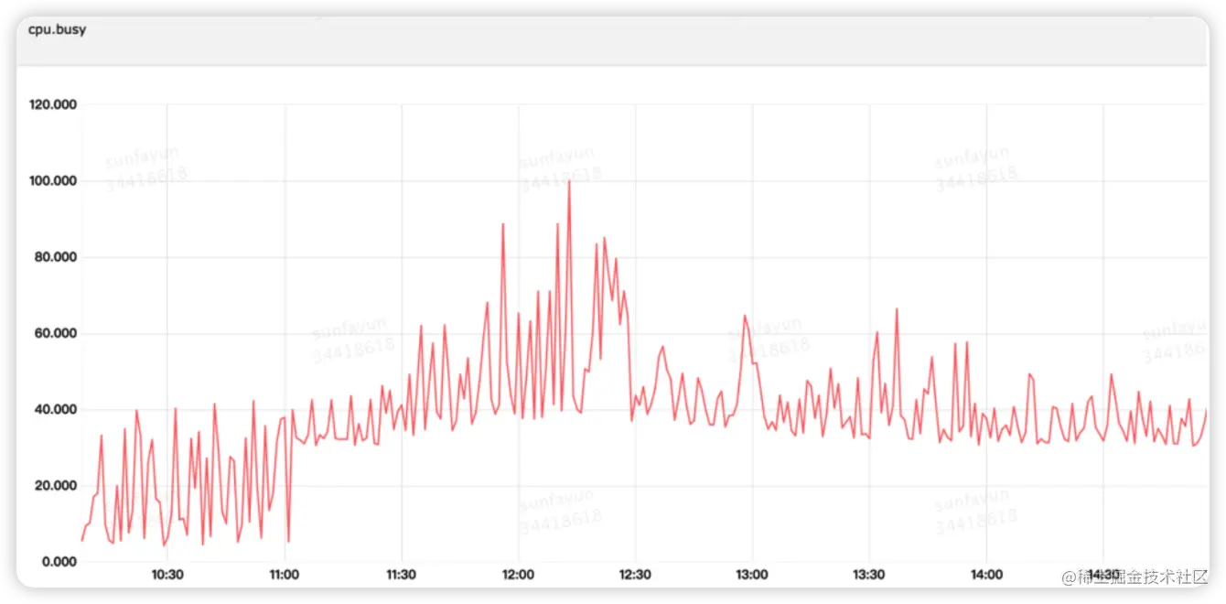Click the 11:30 time axis label
The width and height of the screenshot is (1226, 604).
(402, 576)
